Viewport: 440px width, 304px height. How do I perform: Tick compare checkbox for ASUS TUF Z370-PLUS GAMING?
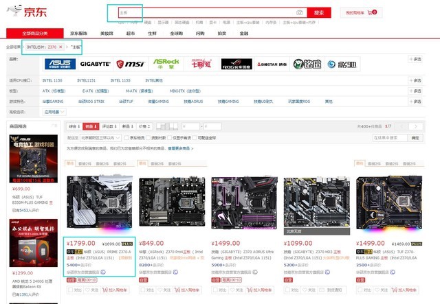(360, 290)
